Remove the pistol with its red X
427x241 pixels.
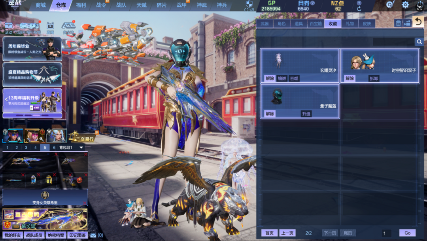pos(86,154)
